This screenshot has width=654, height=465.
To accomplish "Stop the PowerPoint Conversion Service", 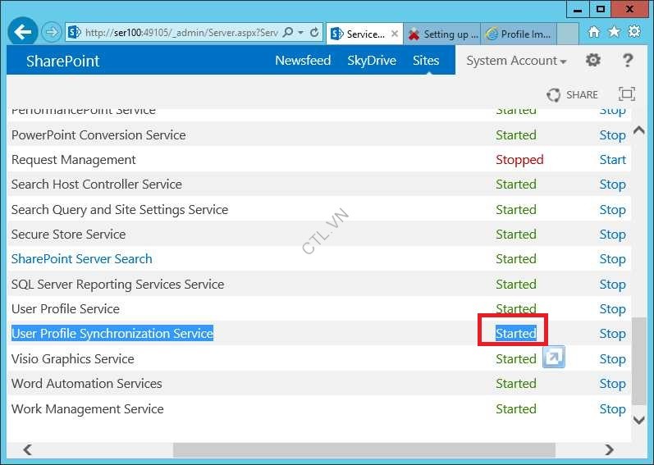I will (x=612, y=135).
